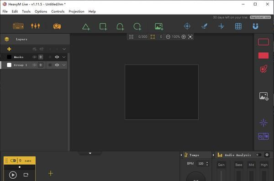Click the metronome icon beside Tempo
Screen dimensions: 274x181
pos(186,155)
